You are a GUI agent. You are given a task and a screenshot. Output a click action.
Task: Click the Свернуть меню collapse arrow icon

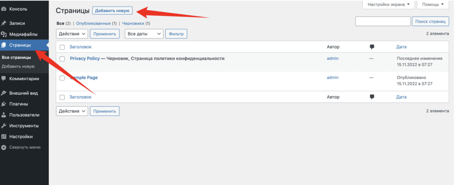4,147
